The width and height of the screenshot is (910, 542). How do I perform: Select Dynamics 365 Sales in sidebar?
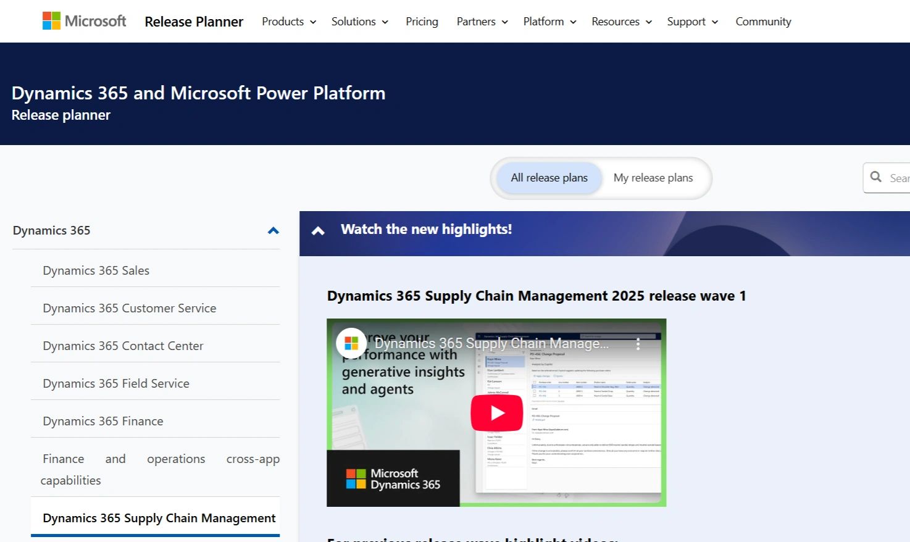tap(96, 270)
